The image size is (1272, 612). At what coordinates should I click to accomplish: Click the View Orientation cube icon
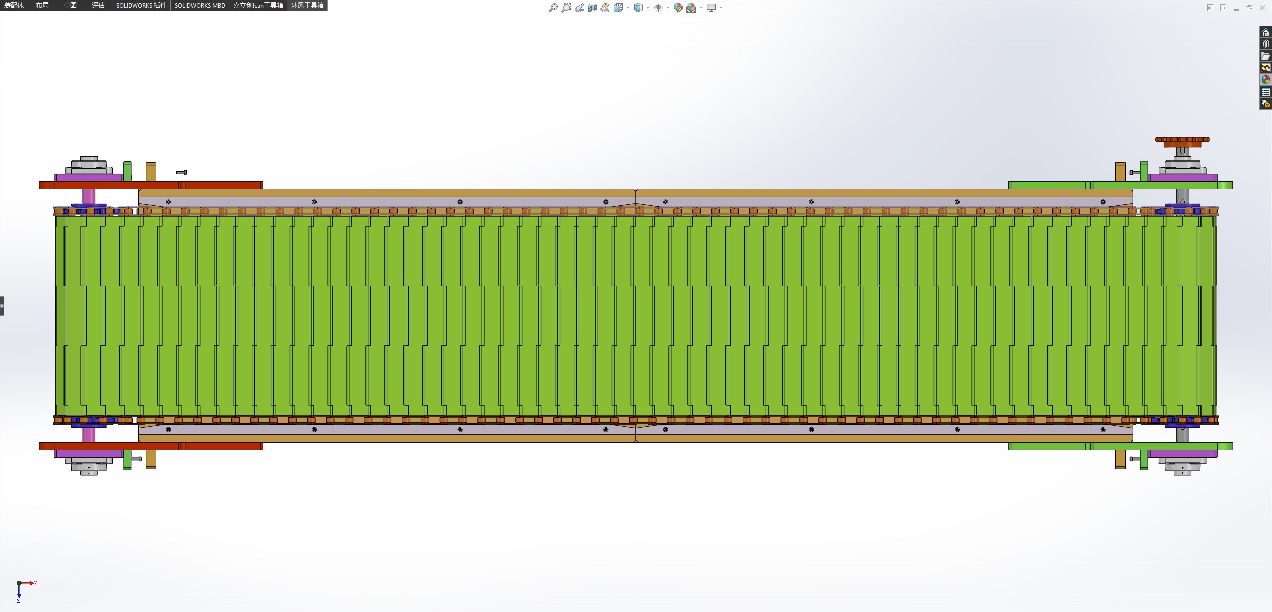[618, 8]
